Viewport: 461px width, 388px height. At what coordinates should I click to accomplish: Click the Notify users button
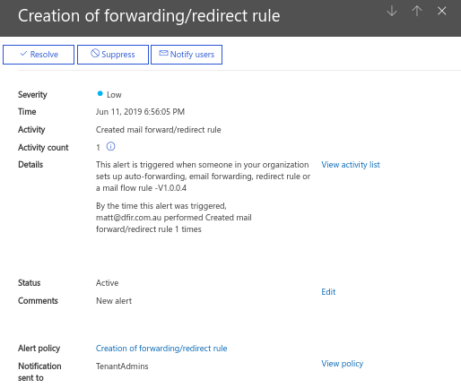point(187,55)
